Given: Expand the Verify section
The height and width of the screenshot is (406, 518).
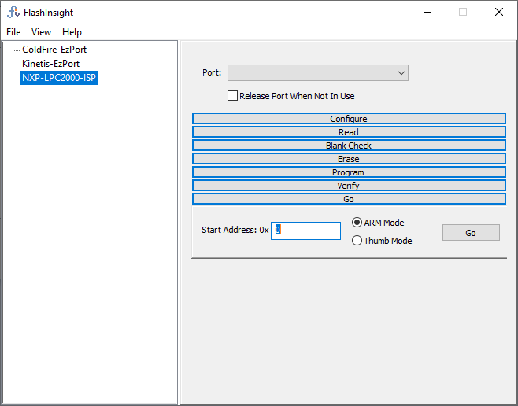Looking at the screenshot, I should (349, 186).
